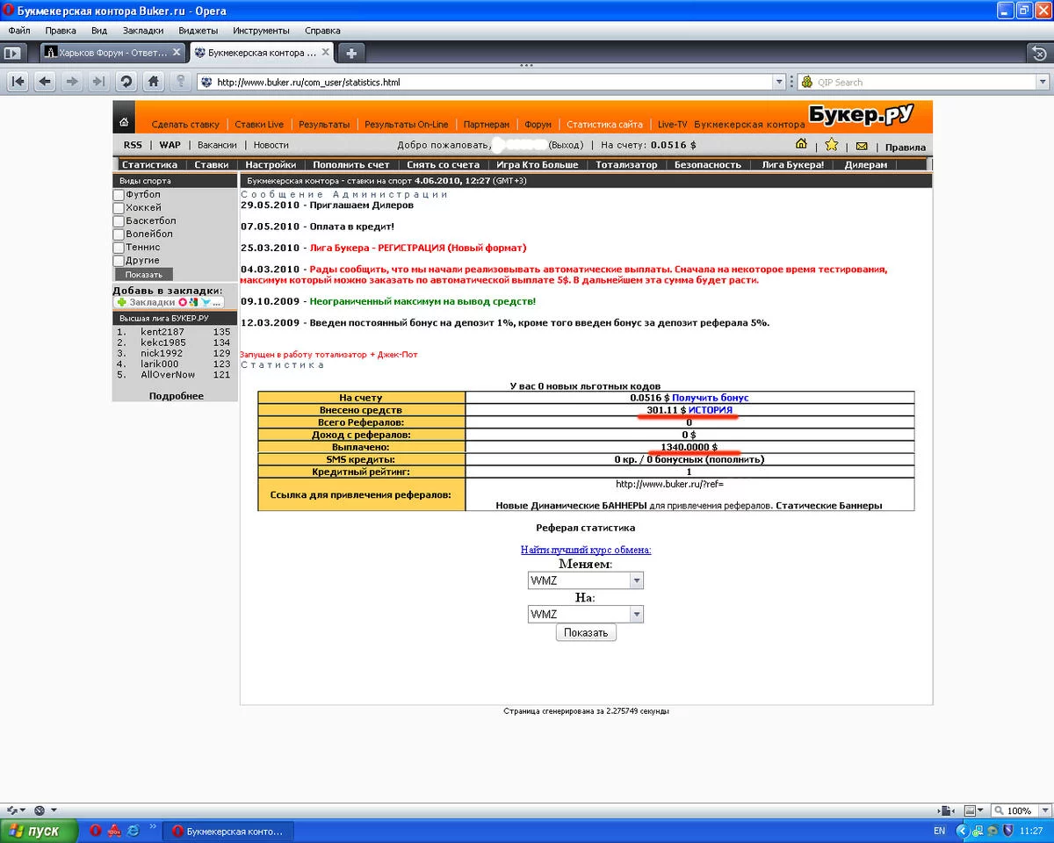
Task: Click the site favicon in address bar
Action: (x=206, y=83)
